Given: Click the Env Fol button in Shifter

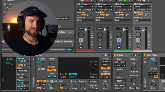Looking at the screenshot, I should 93,82.
